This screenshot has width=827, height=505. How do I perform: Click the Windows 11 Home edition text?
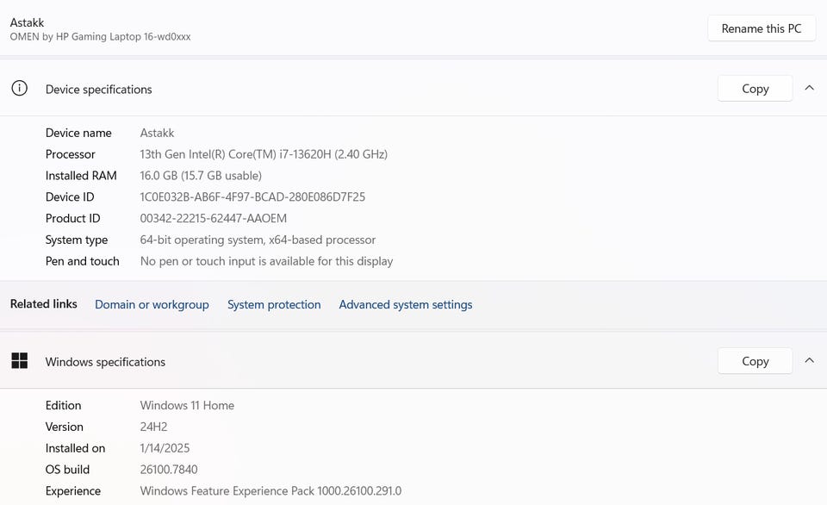[x=187, y=405]
